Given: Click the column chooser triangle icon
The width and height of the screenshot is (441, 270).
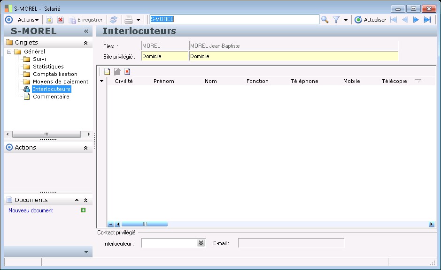Looking at the screenshot, I should click(x=418, y=81).
